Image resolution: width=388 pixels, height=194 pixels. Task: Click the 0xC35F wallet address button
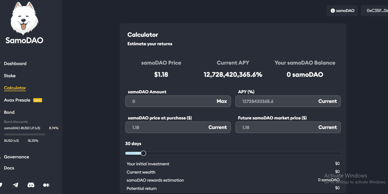[374, 11]
